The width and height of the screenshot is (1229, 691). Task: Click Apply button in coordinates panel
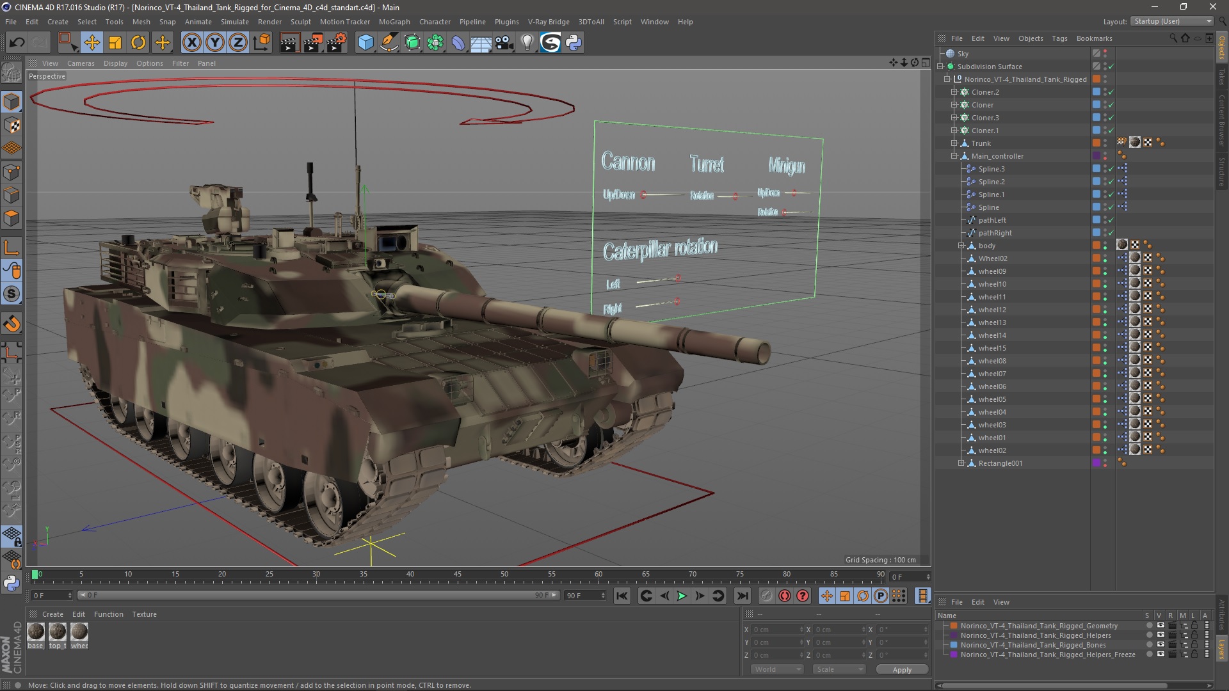pos(902,670)
